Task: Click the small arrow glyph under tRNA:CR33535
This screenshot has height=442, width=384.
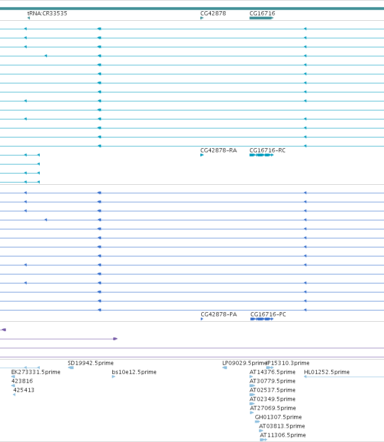Action: pos(28,18)
